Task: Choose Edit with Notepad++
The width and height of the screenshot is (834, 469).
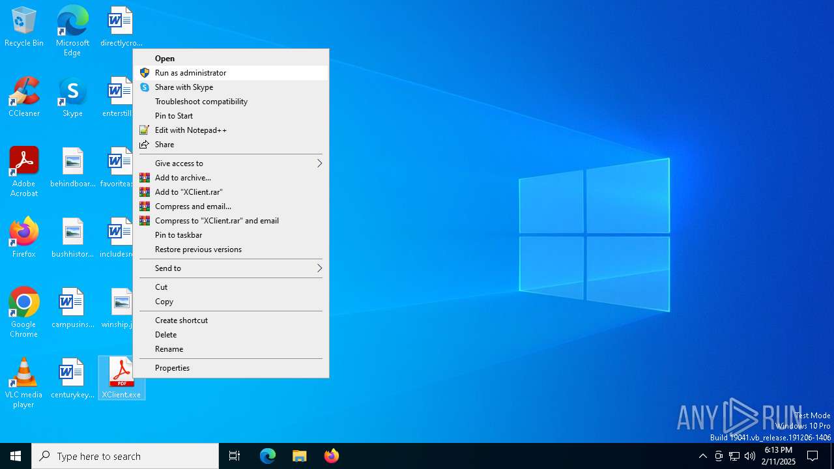Action: pyautogui.click(x=190, y=130)
